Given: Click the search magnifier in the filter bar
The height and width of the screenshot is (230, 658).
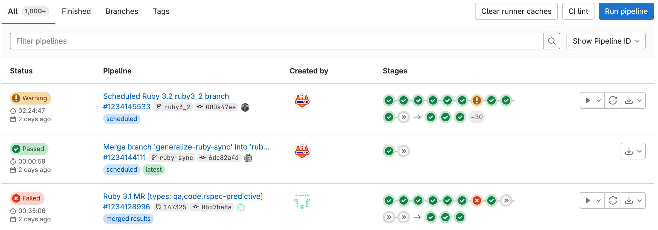Looking at the screenshot, I should coord(552,41).
